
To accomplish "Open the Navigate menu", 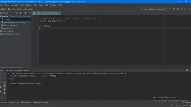I will 14,5.
